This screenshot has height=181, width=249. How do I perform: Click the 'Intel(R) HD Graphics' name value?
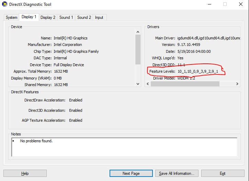(x=70, y=38)
